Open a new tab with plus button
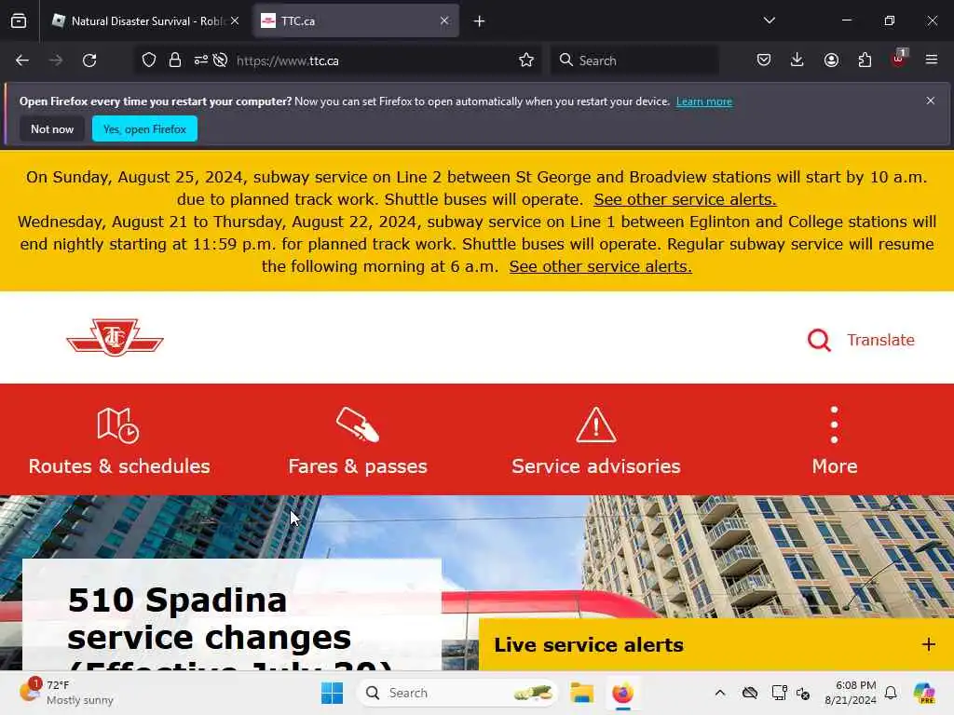This screenshot has height=715, width=954. 480,21
